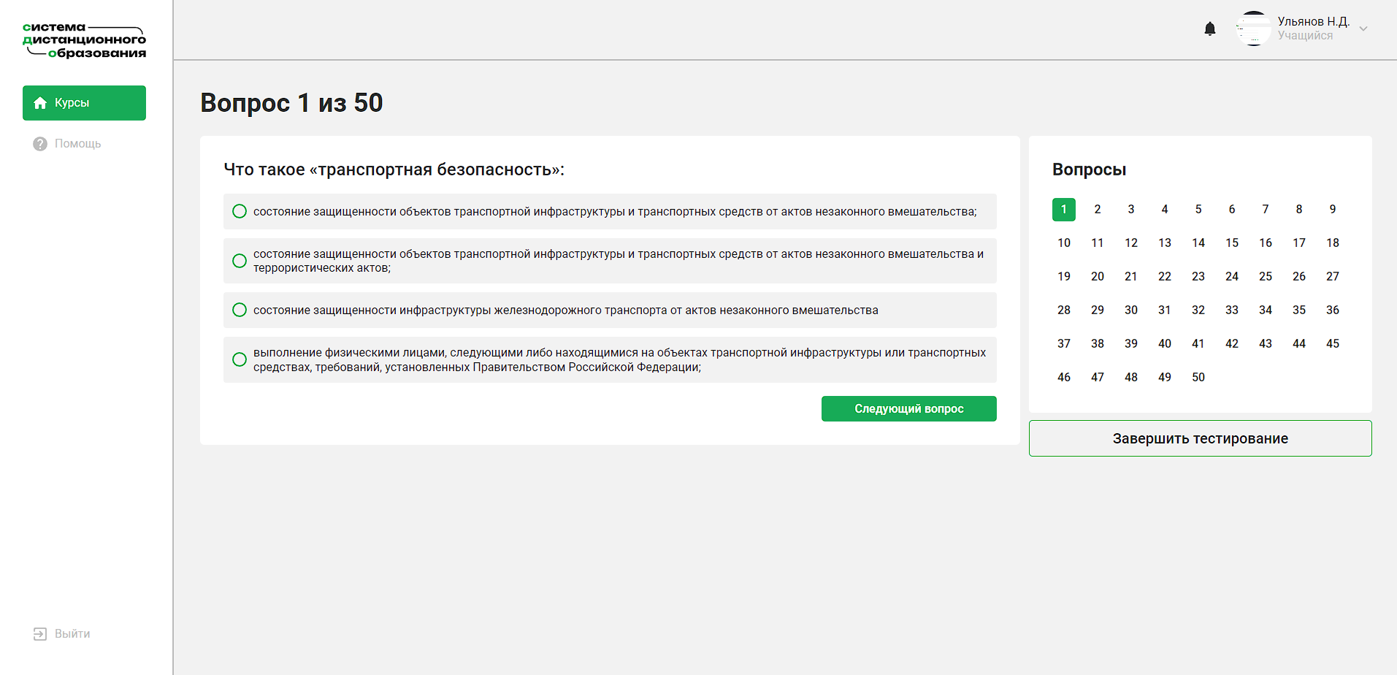Click the home icon in Курсы
Screen dimensions: 1397x675
(x=41, y=103)
